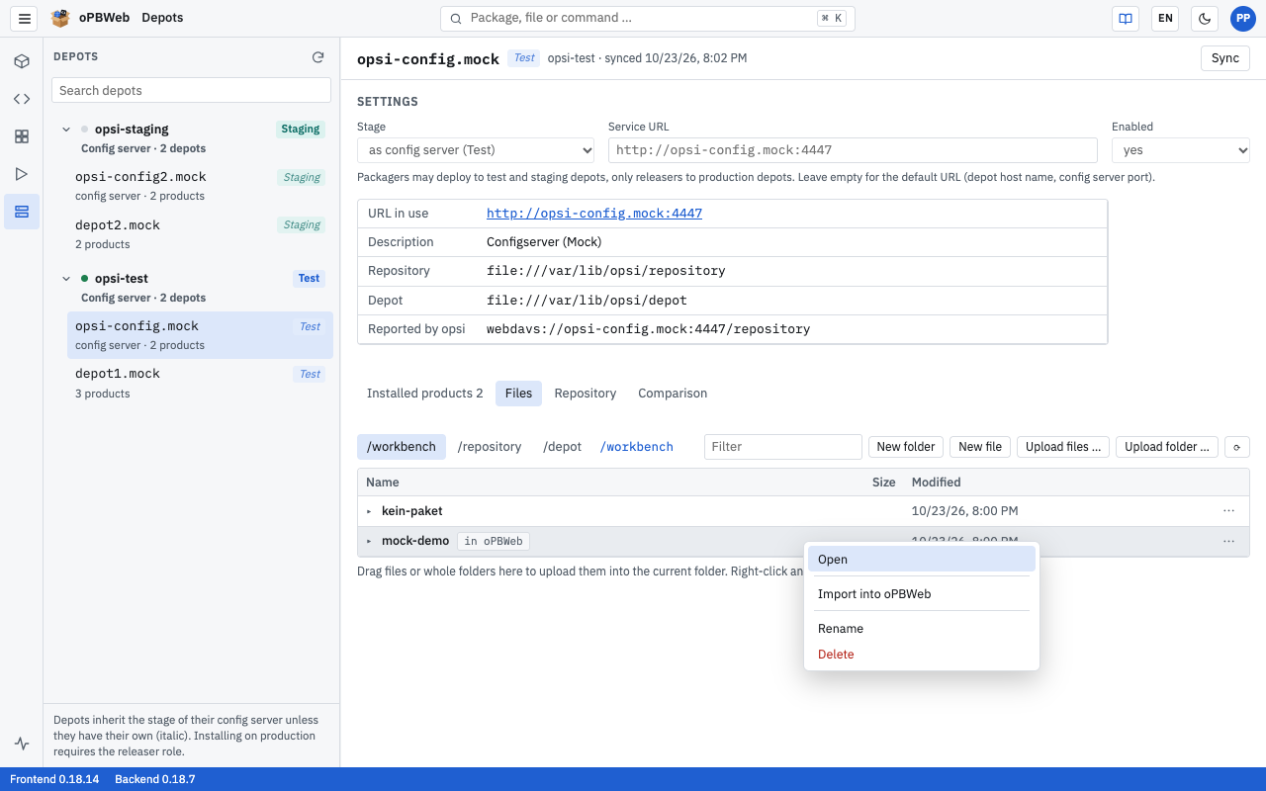Select depot1.mock in depot list
Screen dimensions: 1266x791
[x=200, y=383]
